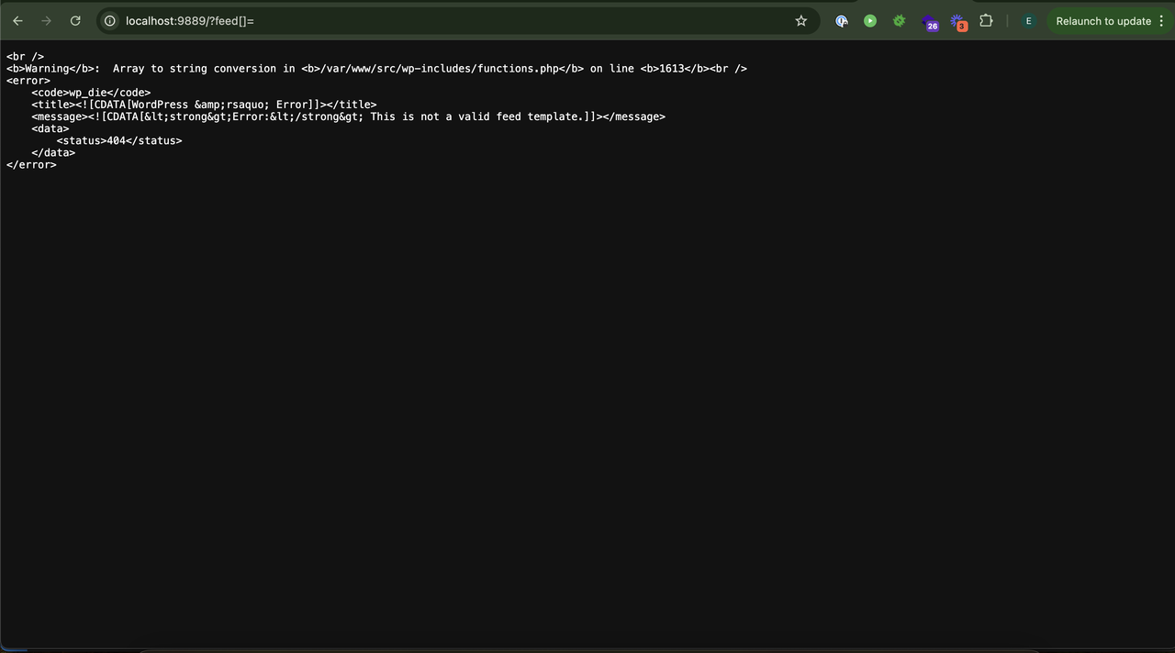The image size is (1175, 653).
Task: Click the line number 1613 text
Action: 672,69
